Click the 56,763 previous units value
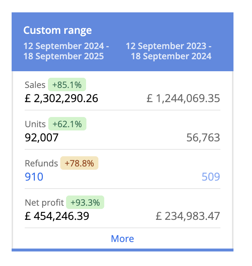This screenshot has width=252, height=266. (x=203, y=138)
